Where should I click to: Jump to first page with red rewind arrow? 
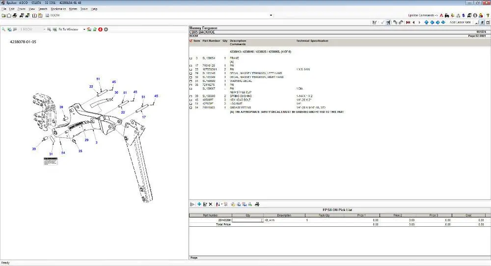408,23
